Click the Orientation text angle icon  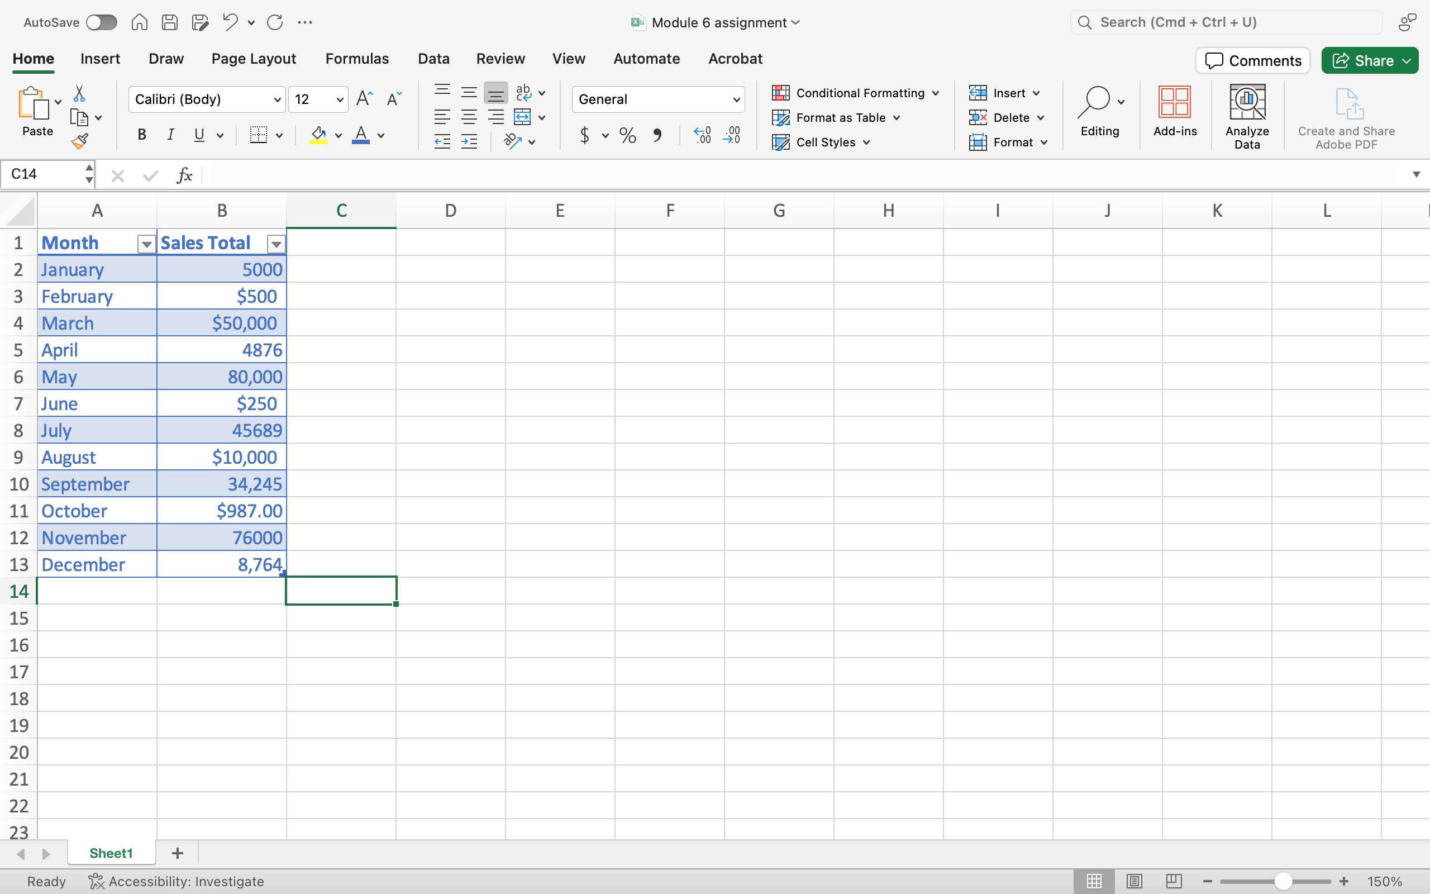click(512, 141)
